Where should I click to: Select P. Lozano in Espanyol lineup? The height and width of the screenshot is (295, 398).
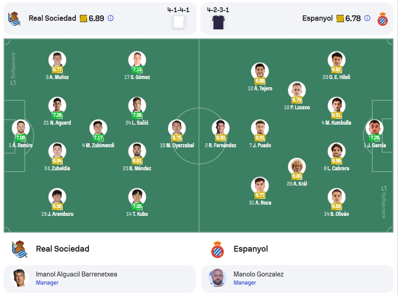pos(297,96)
